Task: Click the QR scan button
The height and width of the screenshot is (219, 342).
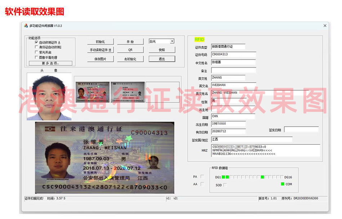Action: coord(130,50)
